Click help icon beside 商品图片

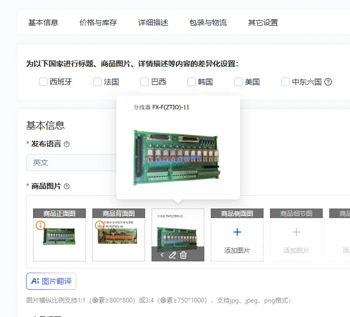tap(67, 187)
